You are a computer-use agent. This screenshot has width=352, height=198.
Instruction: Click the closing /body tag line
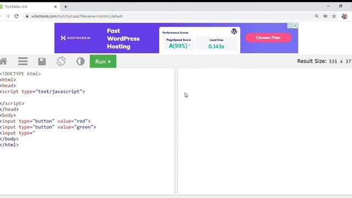pos(9,139)
